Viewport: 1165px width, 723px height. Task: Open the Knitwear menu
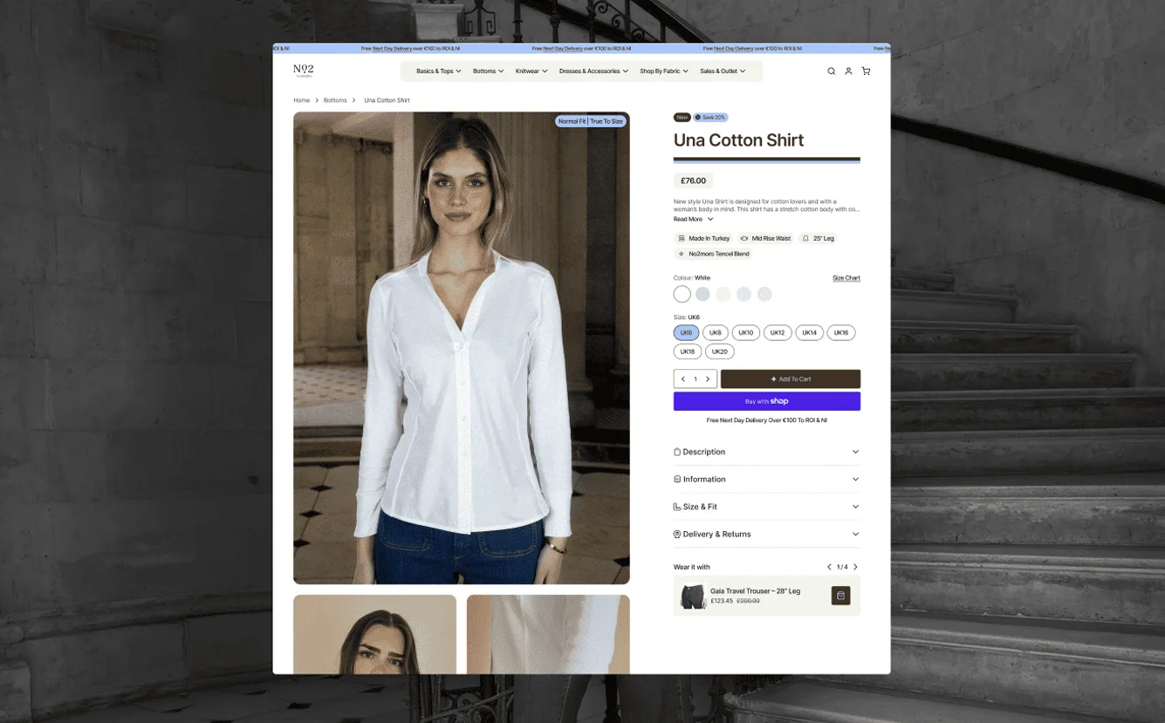531,72
